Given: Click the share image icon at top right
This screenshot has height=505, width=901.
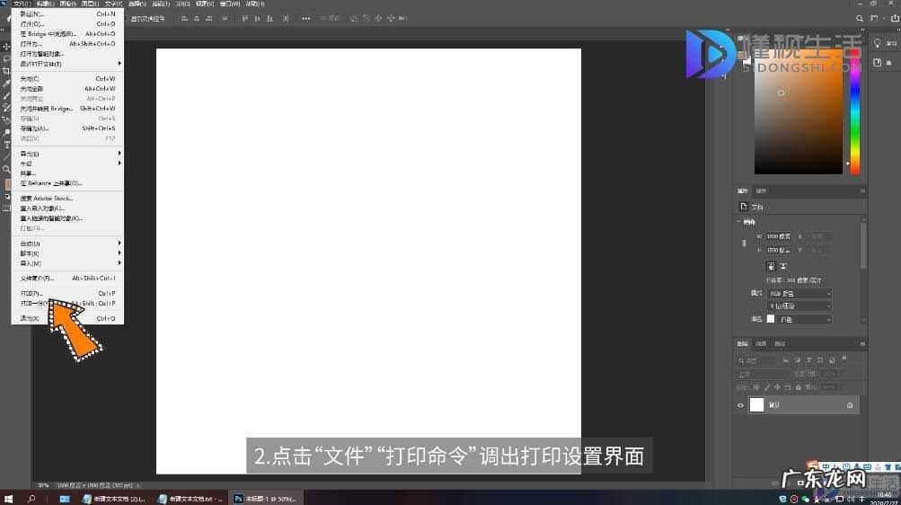Looking at the screenshot, I should tap(895, 18).
